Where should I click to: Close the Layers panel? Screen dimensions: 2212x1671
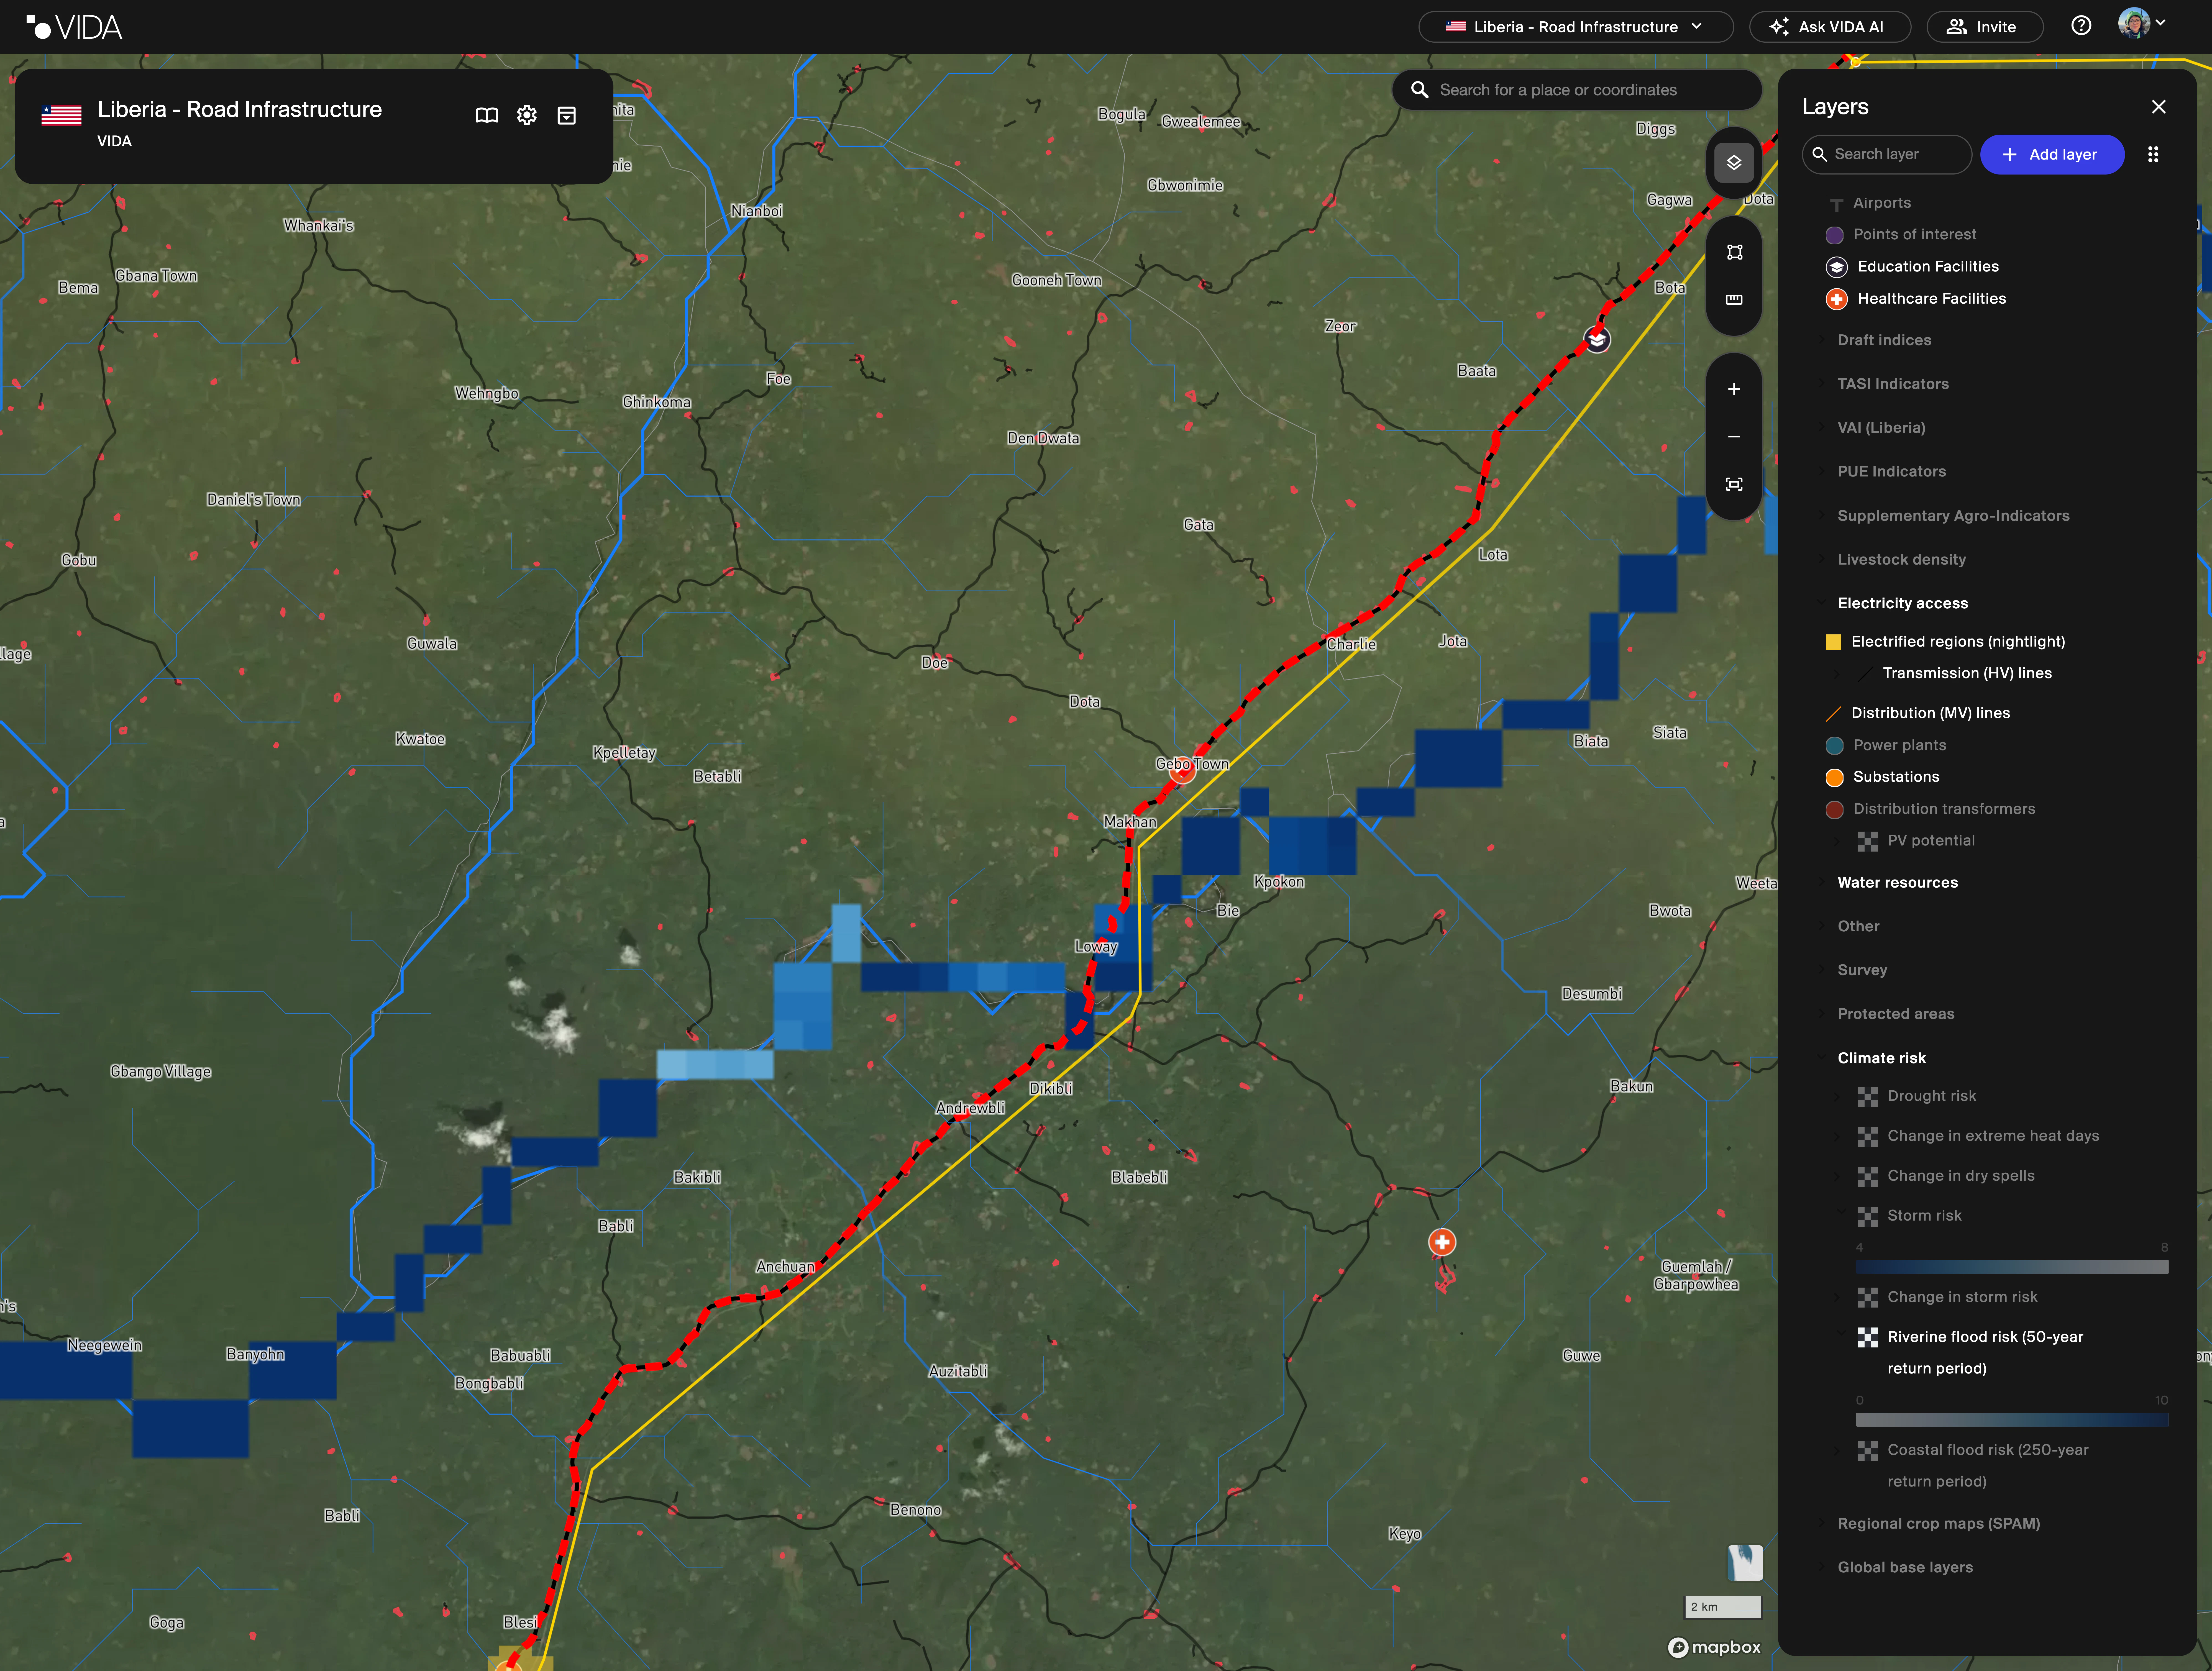(x=2159, y=107)
